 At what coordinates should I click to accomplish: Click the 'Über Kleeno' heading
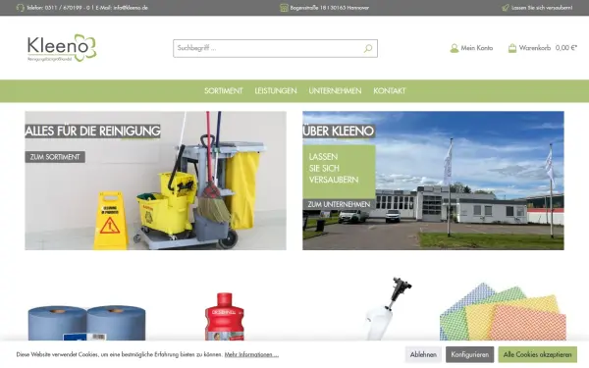point(339,131)
